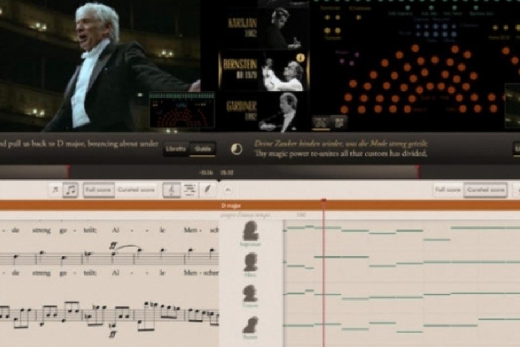Enable Full score in the right panel
The image size is (520, 347).
448,190
